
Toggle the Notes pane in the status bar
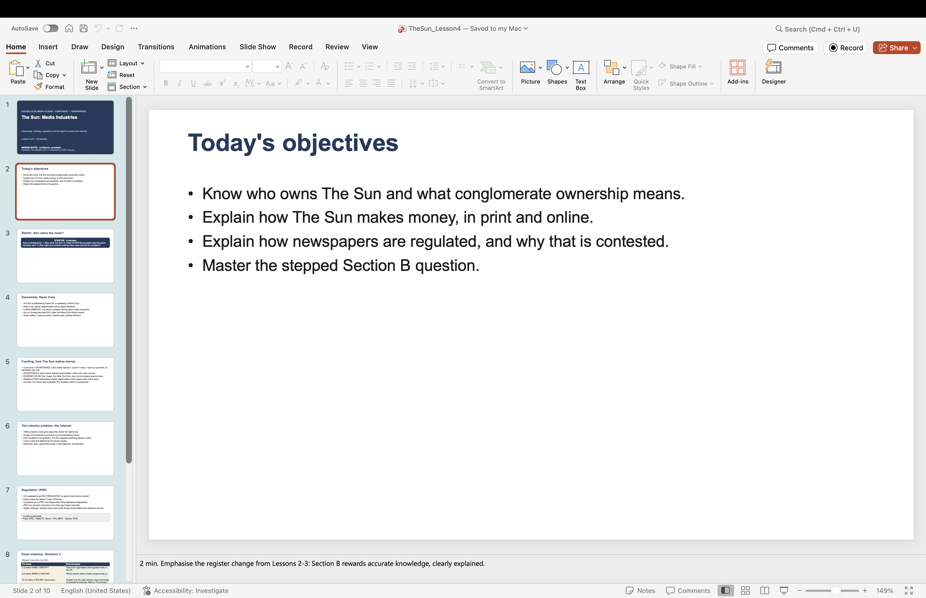640,591
